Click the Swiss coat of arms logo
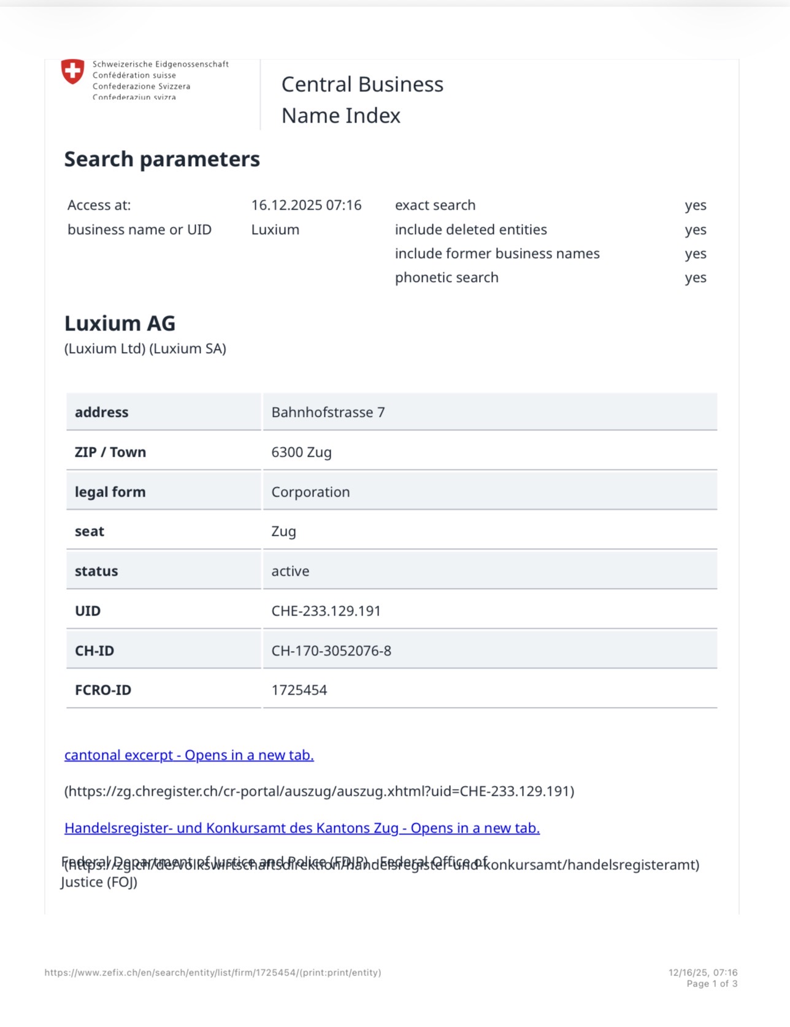 pos(72,71)
